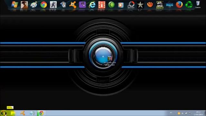The width and height of the screenshot is (206, 116).
Task: Open Internet Explorer from the dock
Action: [92, 5]
